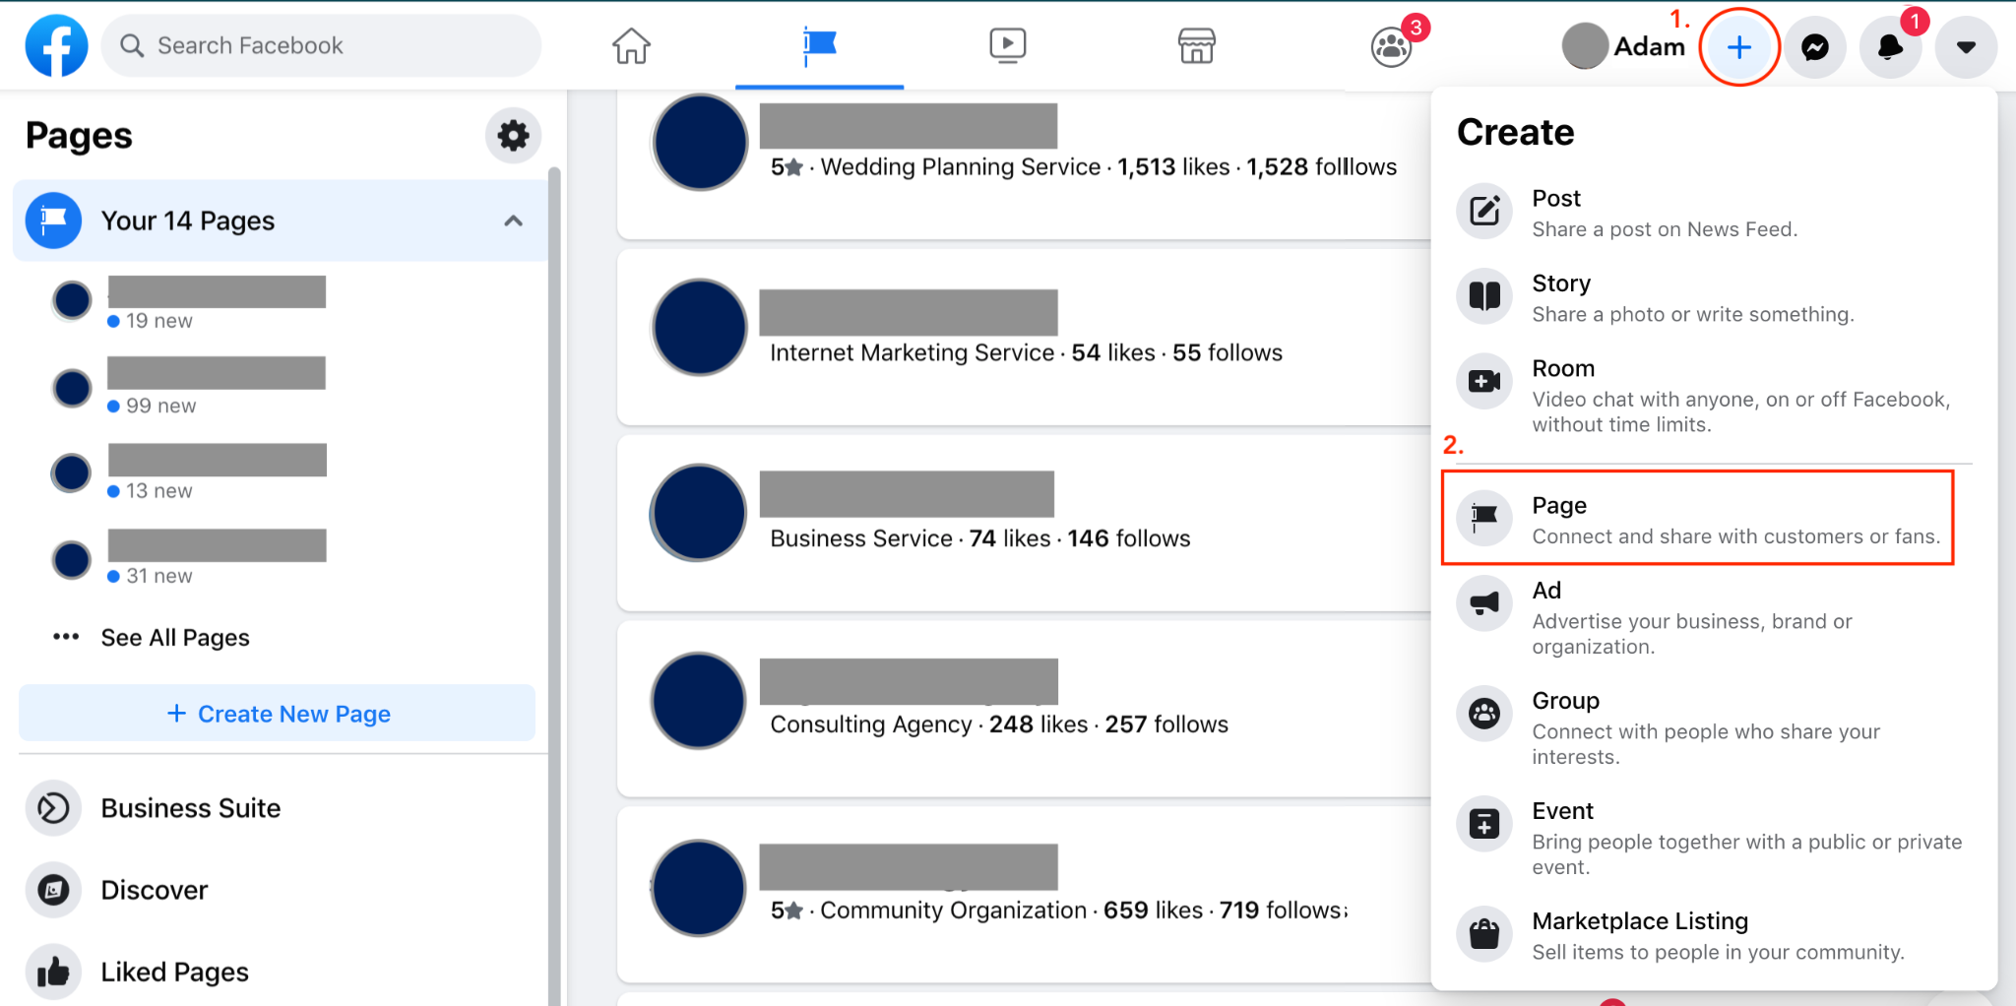Click the 'Business Service' category text
The height and width of the screenshot is (1006, 2016).
861,538
